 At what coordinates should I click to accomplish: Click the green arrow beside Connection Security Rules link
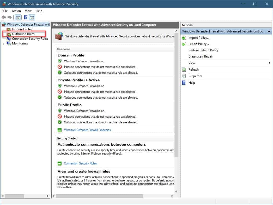[x=59, y=164]
